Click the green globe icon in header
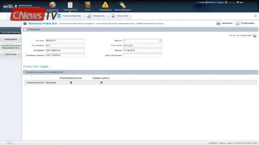259x145 pixels. coord(238,2)
